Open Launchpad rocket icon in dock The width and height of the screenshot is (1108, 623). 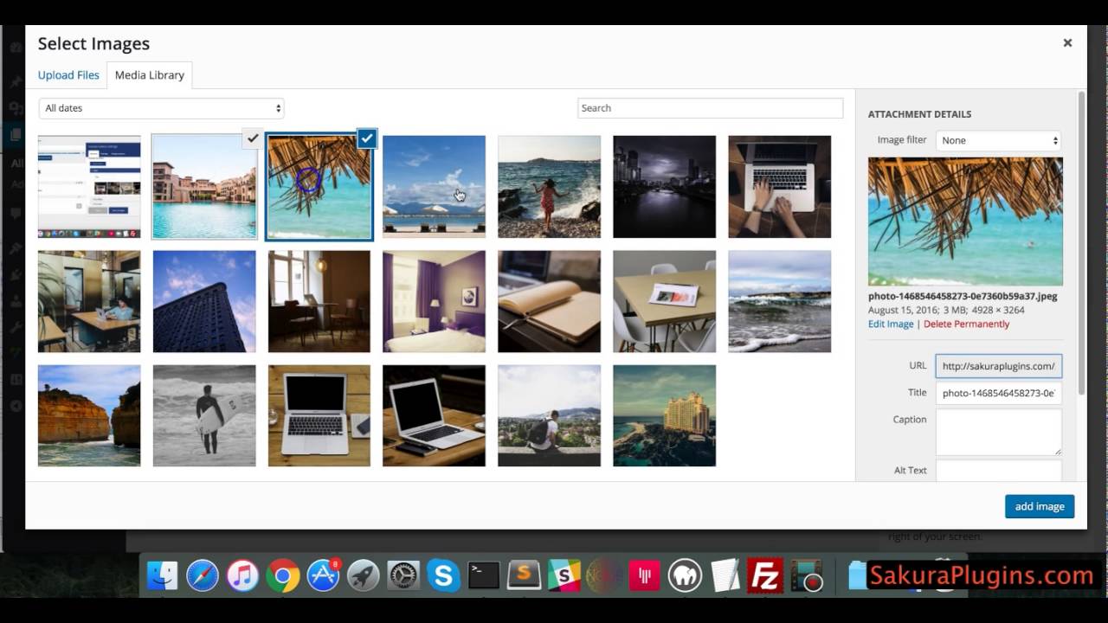click(363, 575)
